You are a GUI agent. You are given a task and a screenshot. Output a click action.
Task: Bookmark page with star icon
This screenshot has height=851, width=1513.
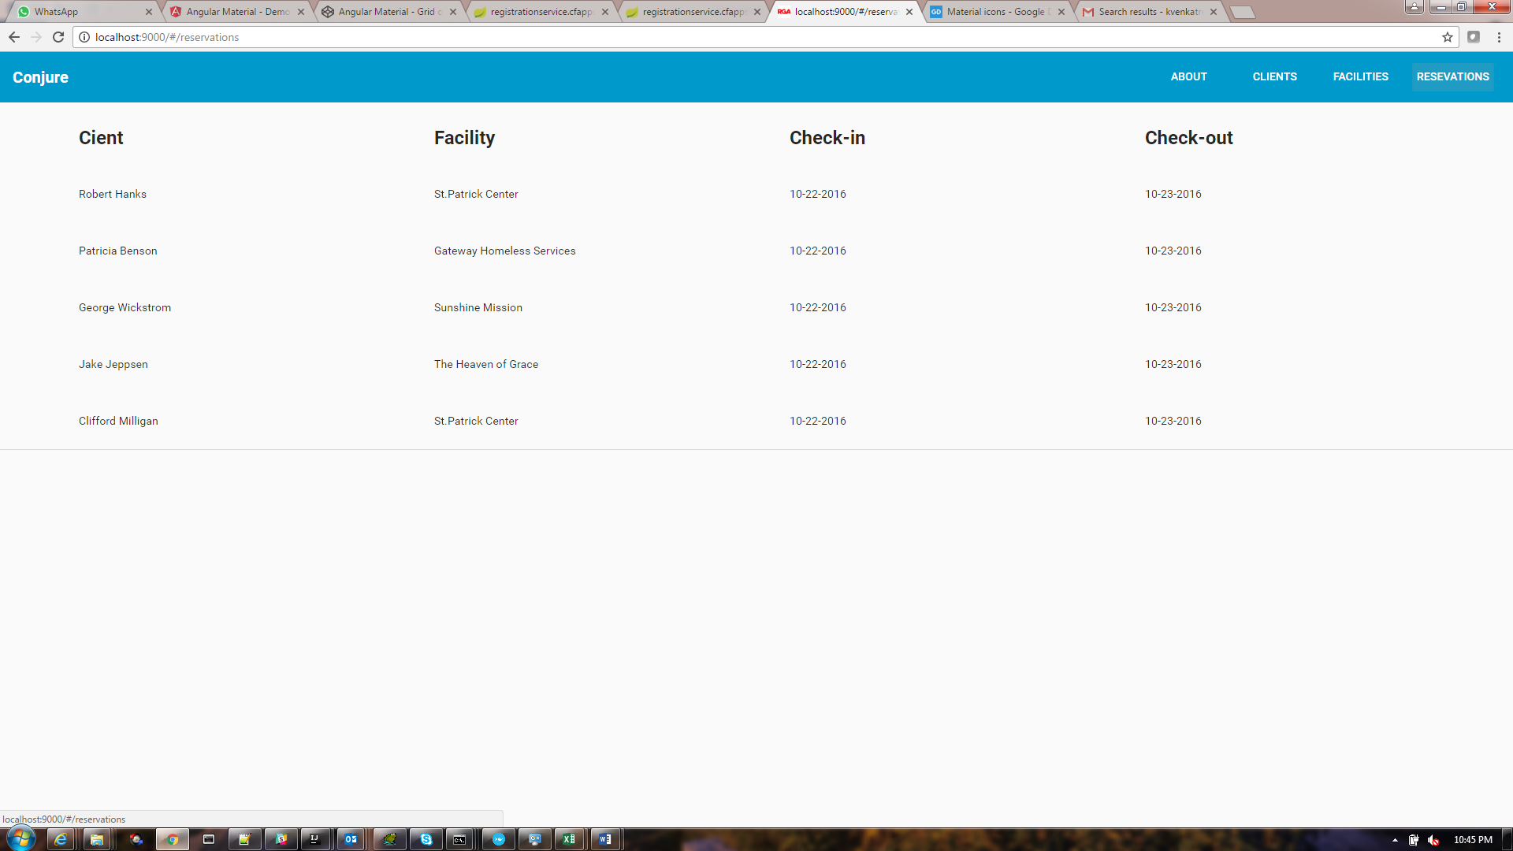click(x=1448, y=37)
